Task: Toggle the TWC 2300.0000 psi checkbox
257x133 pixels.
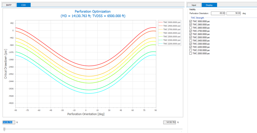Action: point(190,44)
